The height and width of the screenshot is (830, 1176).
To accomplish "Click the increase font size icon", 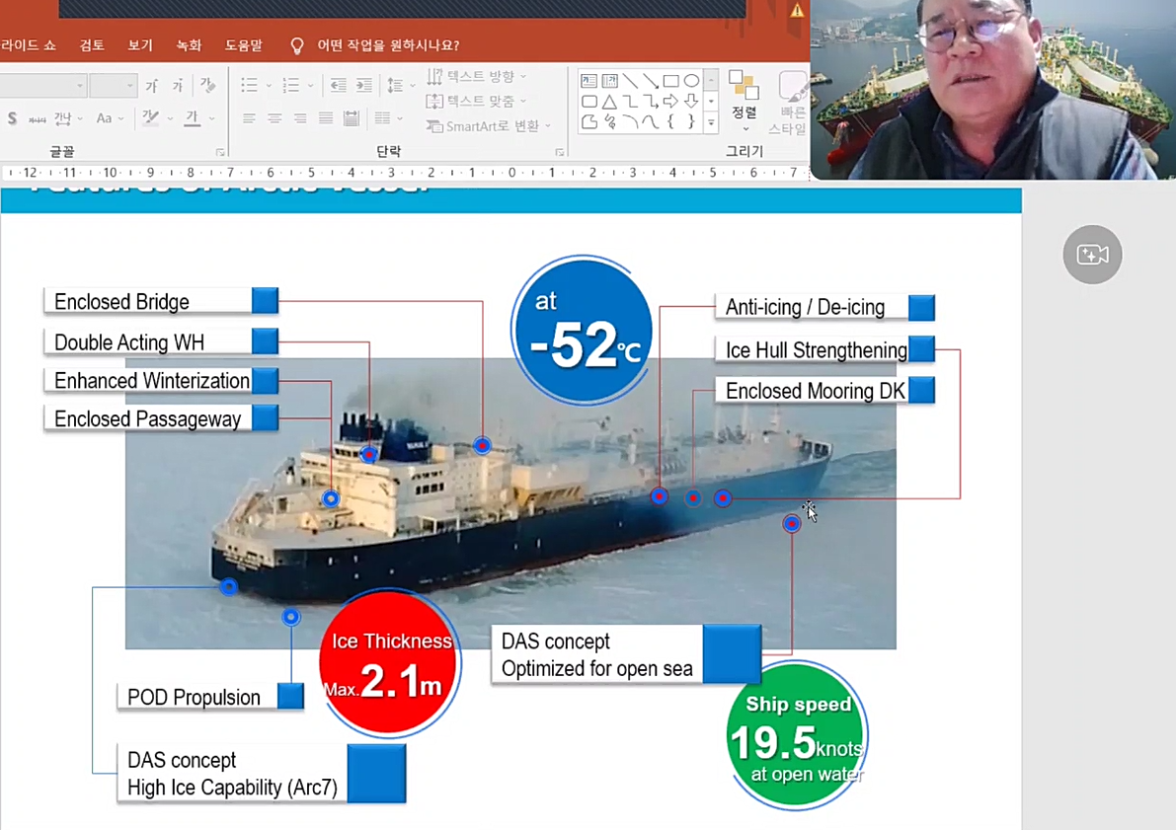I will (x=151, y=87).
